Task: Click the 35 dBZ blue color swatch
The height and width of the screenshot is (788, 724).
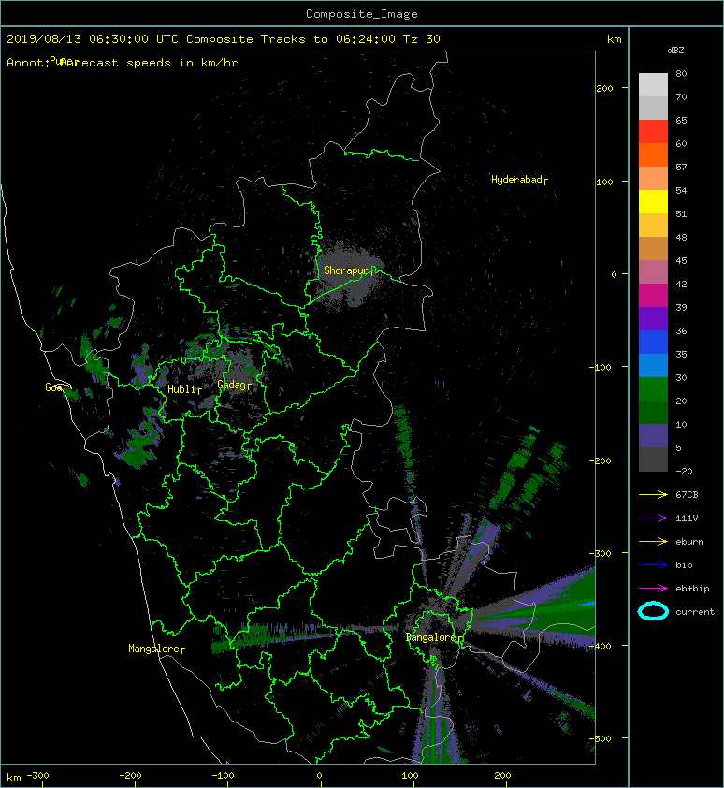Action: tap(653, 365)
